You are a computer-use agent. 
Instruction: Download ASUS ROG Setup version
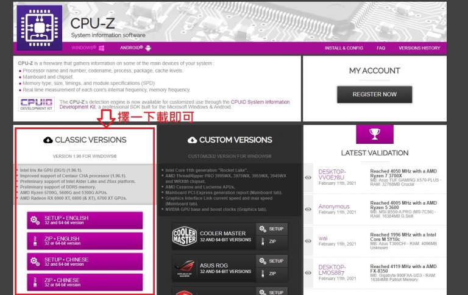pos(272,261)
